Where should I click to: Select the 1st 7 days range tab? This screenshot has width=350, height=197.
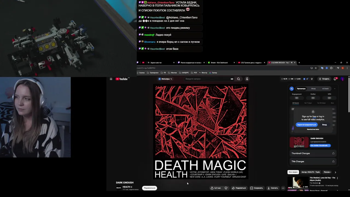(x=308, y=103)
